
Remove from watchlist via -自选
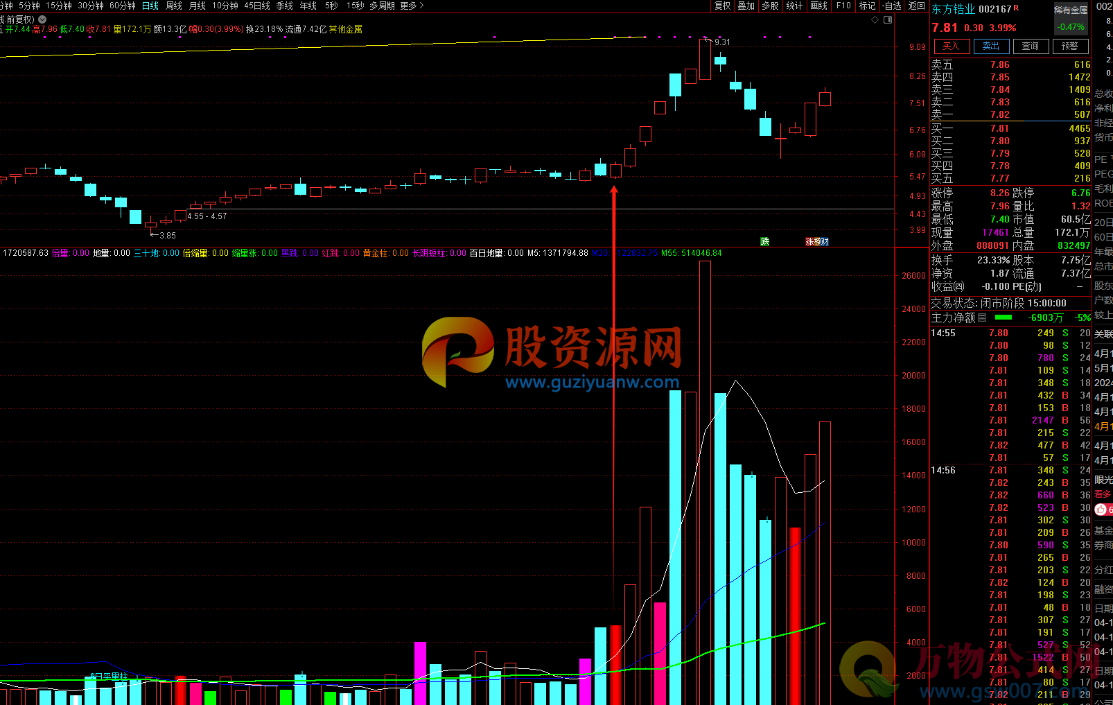coord(892,6)
